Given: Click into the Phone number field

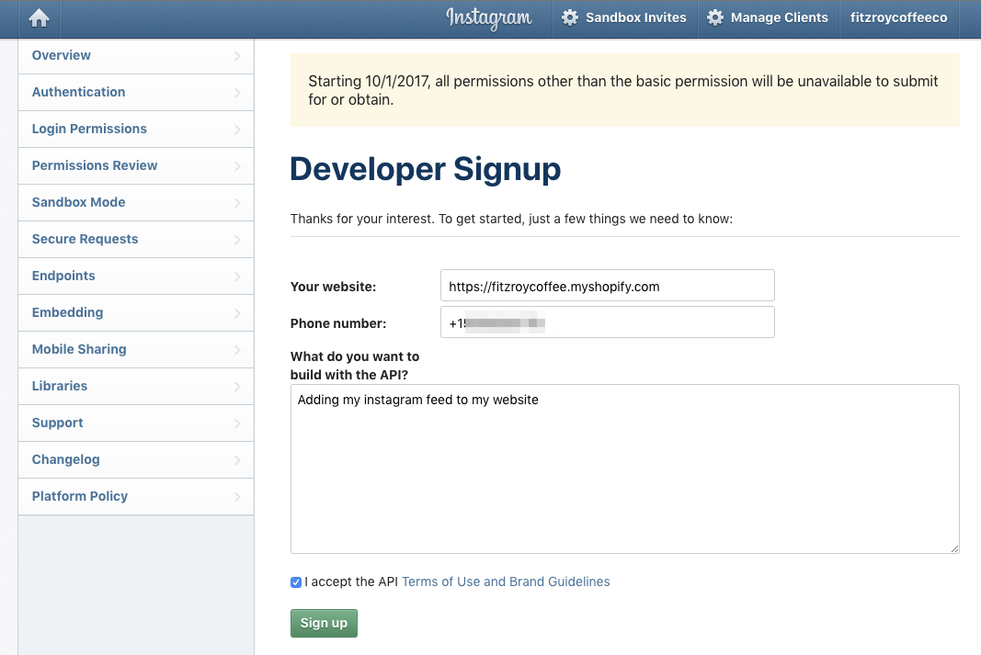Looking at the screenshot, I should coord(608,322).
